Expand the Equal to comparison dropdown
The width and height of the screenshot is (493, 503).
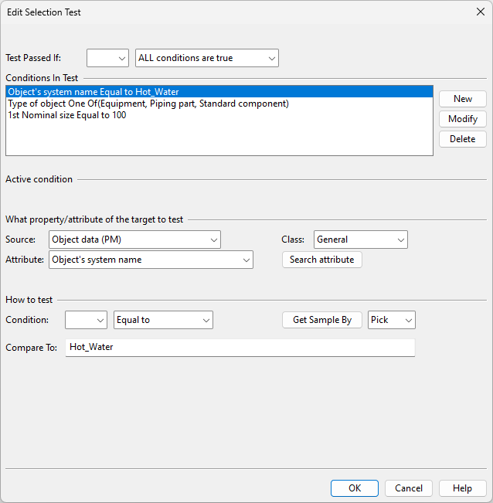point(163,320)
